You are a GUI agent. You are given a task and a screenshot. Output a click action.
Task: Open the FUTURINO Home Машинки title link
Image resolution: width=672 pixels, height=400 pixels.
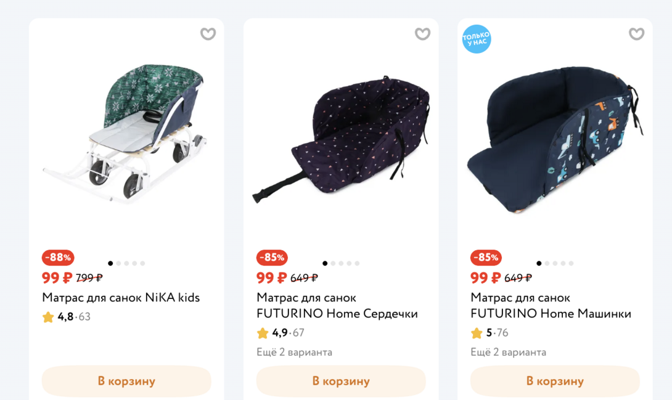coord(551,306)
